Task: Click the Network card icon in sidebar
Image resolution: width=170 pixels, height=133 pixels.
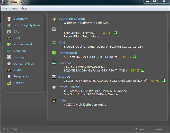Action: pyautogui.click(x=9, y=83)
